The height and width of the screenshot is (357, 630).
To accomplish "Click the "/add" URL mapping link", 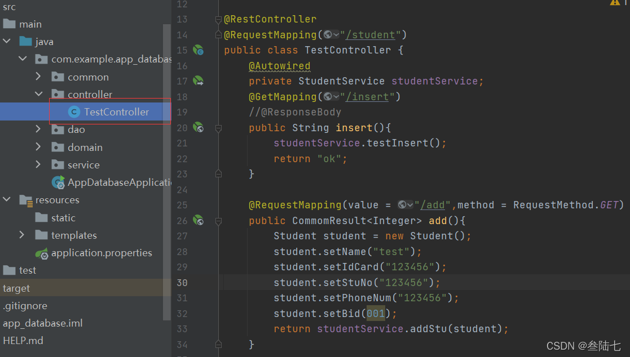I will tap(433, 205).
